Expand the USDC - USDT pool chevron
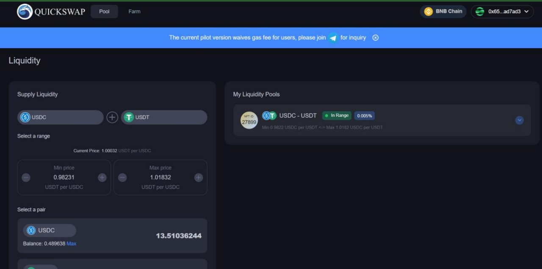 tap(520, 120)
